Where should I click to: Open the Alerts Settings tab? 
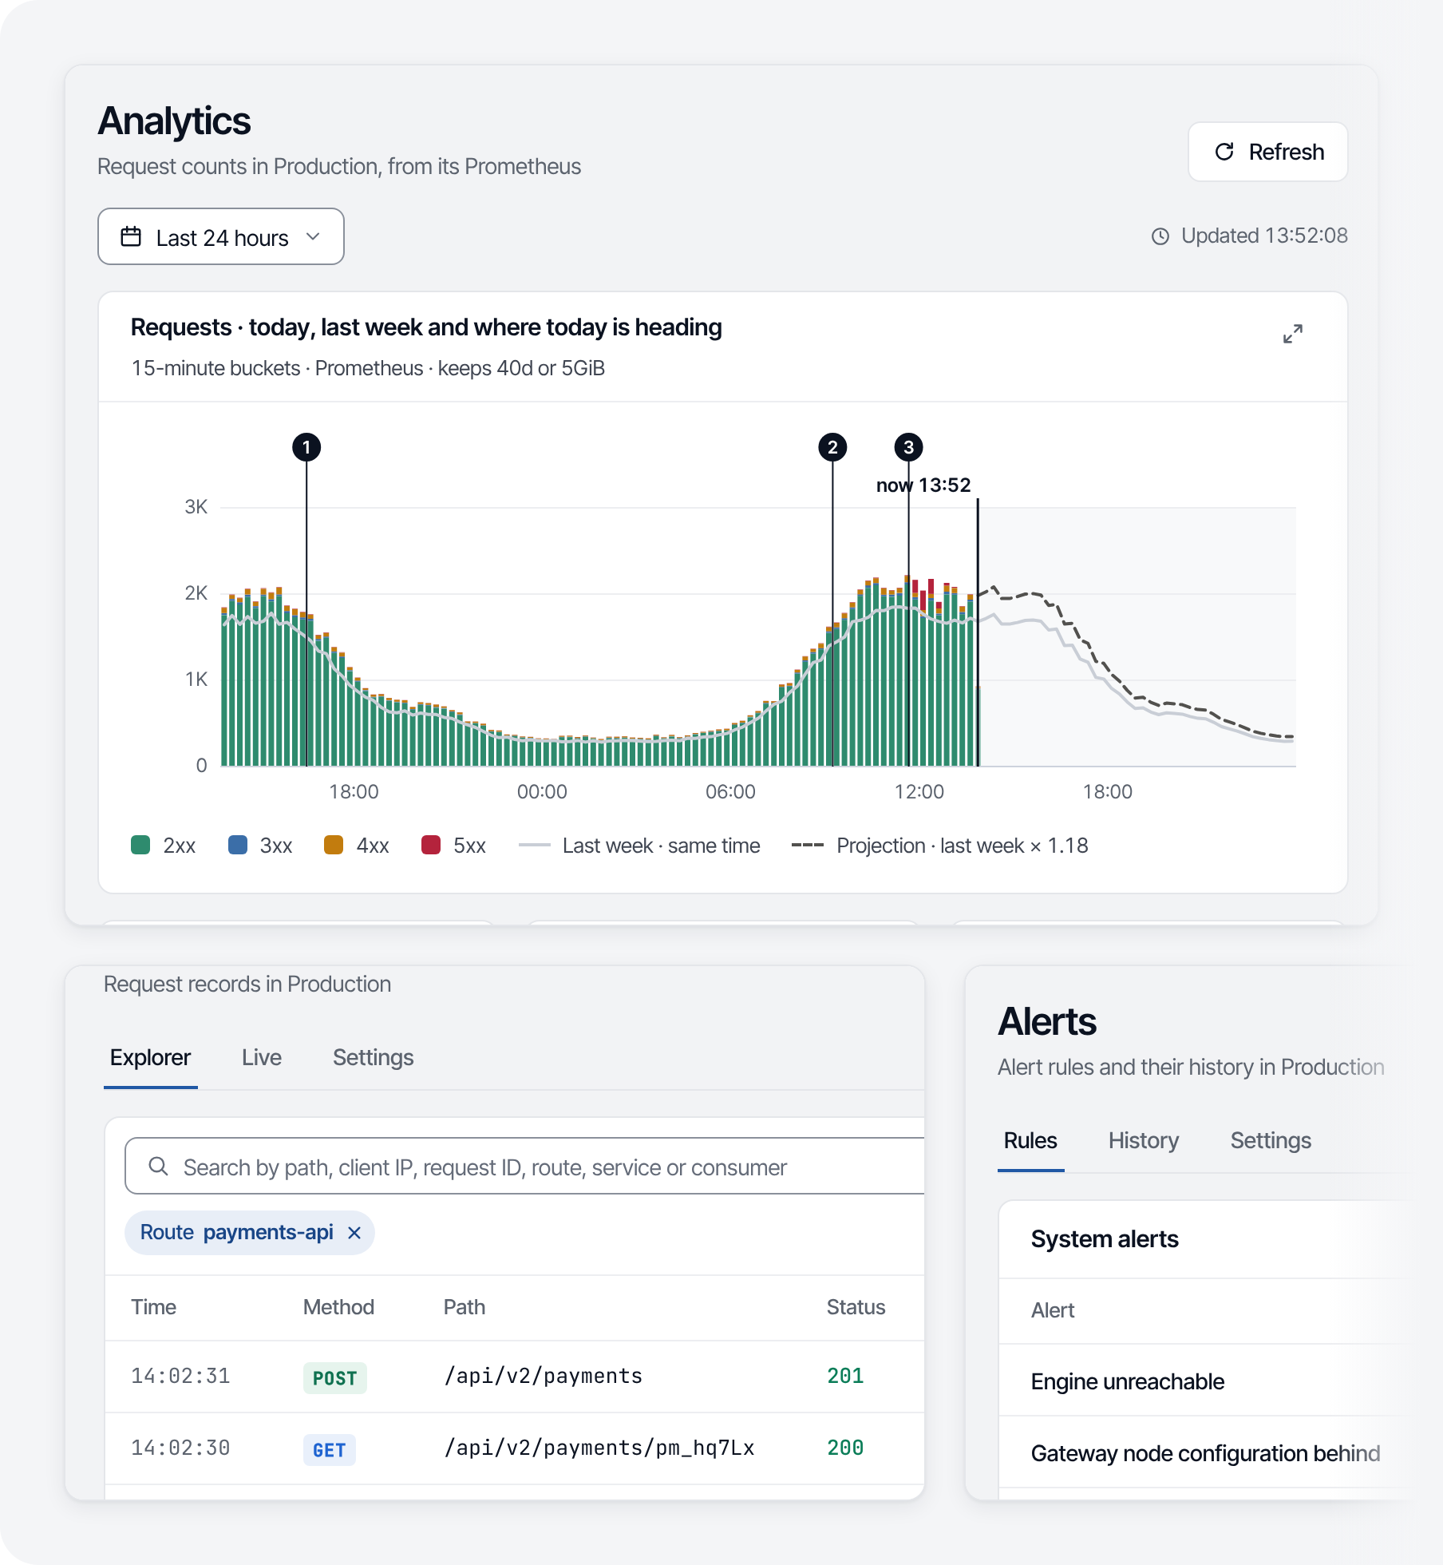(x=1271, y=1140)
